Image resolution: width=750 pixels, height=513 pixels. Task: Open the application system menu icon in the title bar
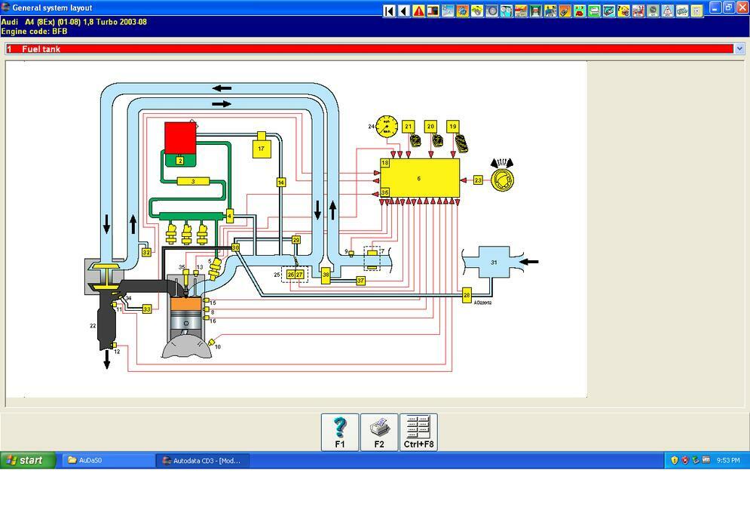click(6, 8)
